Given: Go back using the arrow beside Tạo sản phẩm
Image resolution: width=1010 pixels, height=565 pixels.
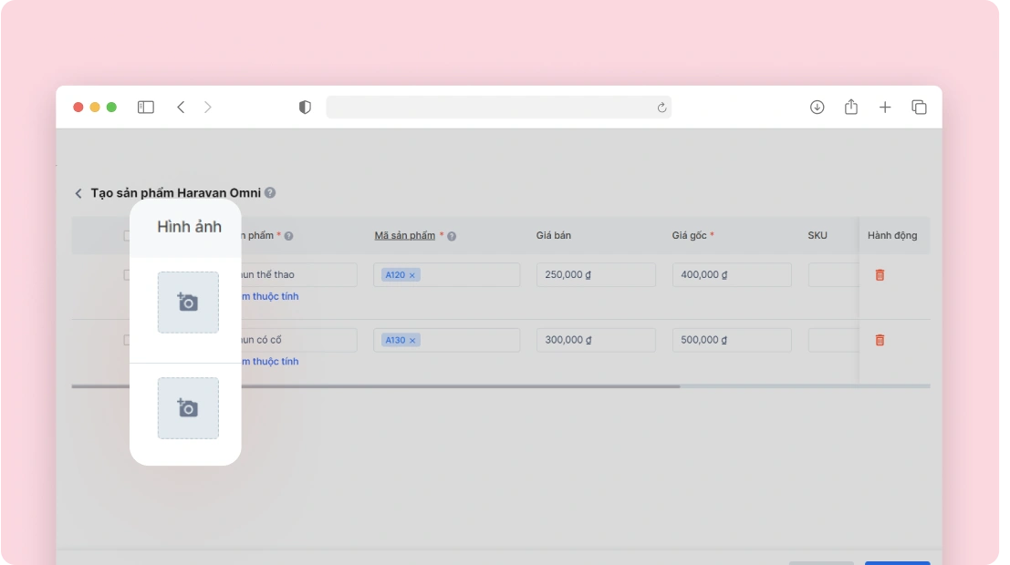Looking at the screenshot, I should [x=78, y=193].
